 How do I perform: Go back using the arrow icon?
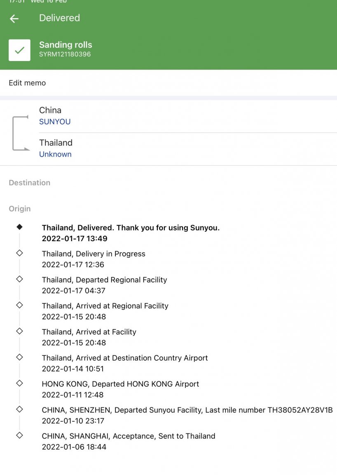[14, 19]
